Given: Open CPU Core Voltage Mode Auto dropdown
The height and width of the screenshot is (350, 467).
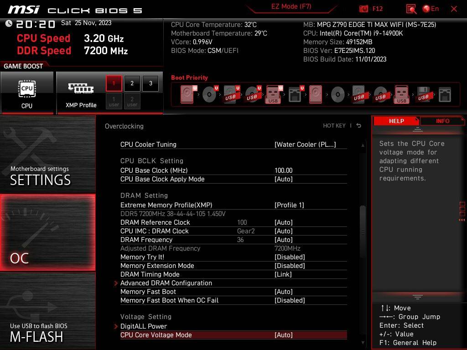Looking at the screenshot, I should point(284,335).
